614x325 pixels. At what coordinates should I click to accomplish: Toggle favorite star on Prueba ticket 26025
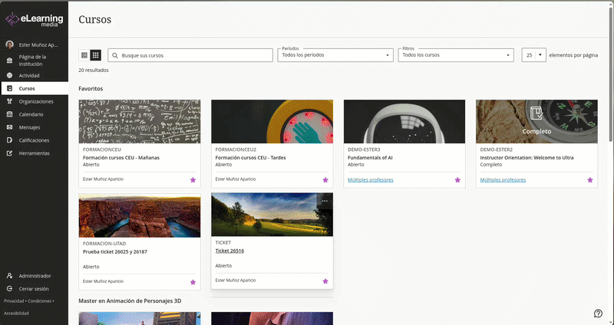pos(193,282)
